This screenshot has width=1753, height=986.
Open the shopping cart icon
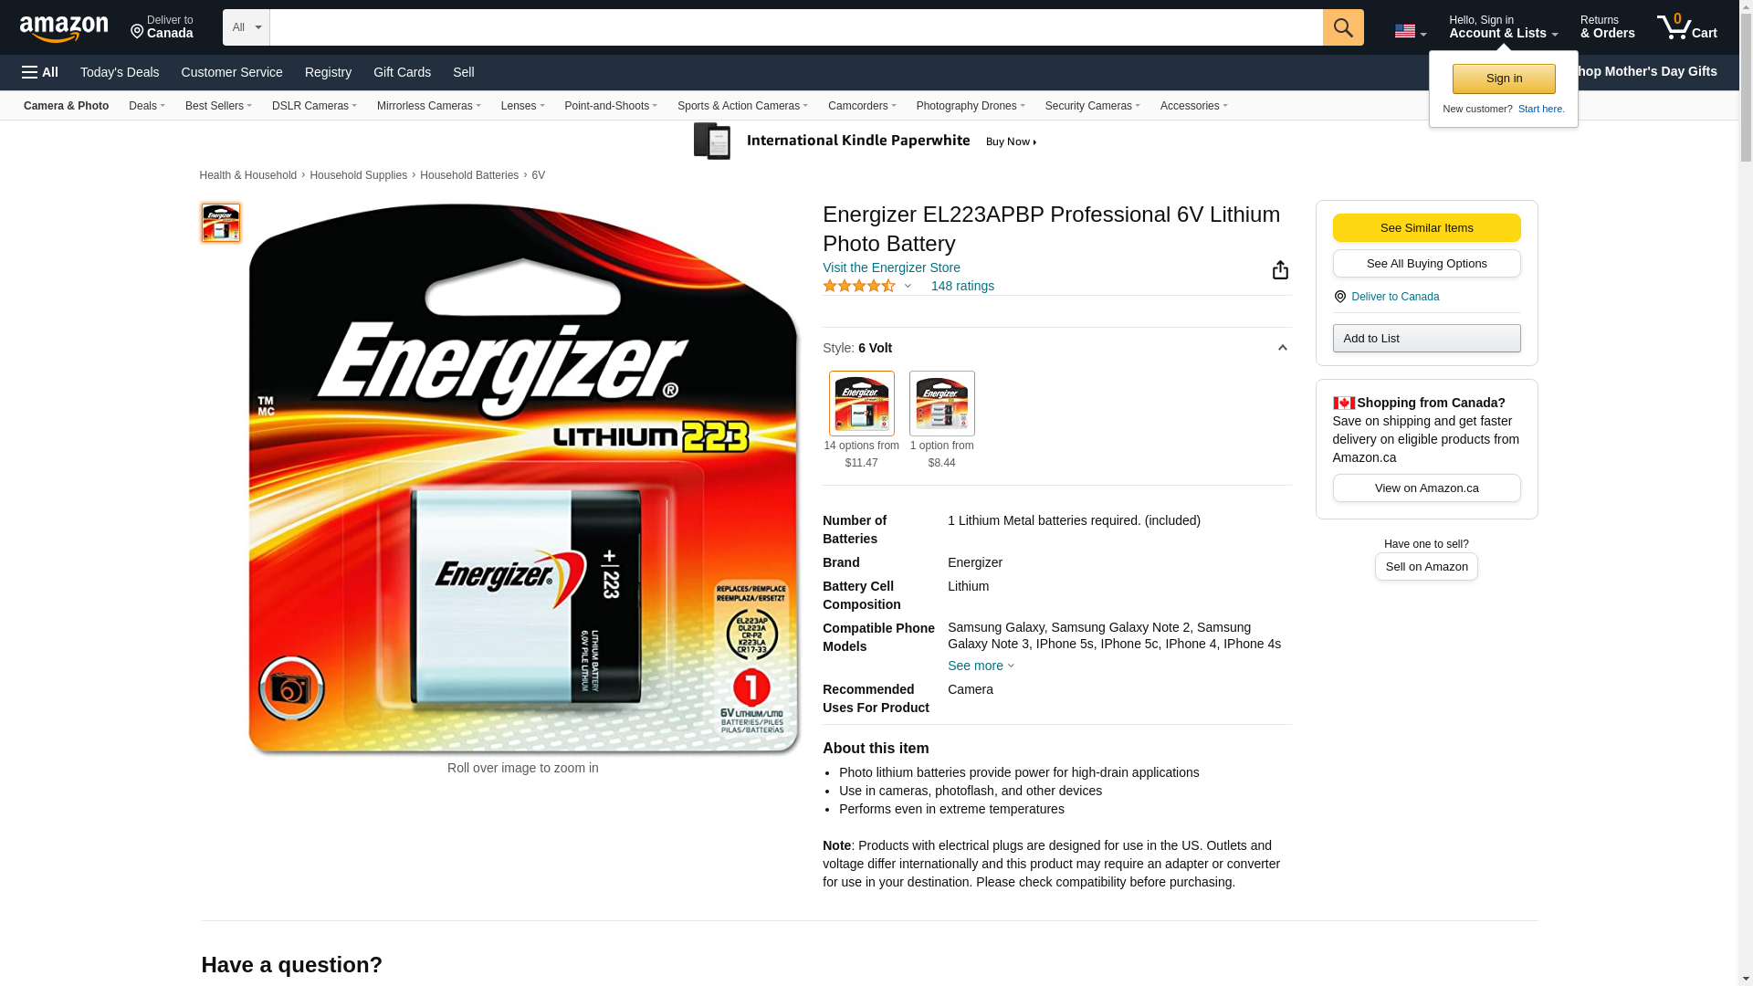click(1686, 27)
